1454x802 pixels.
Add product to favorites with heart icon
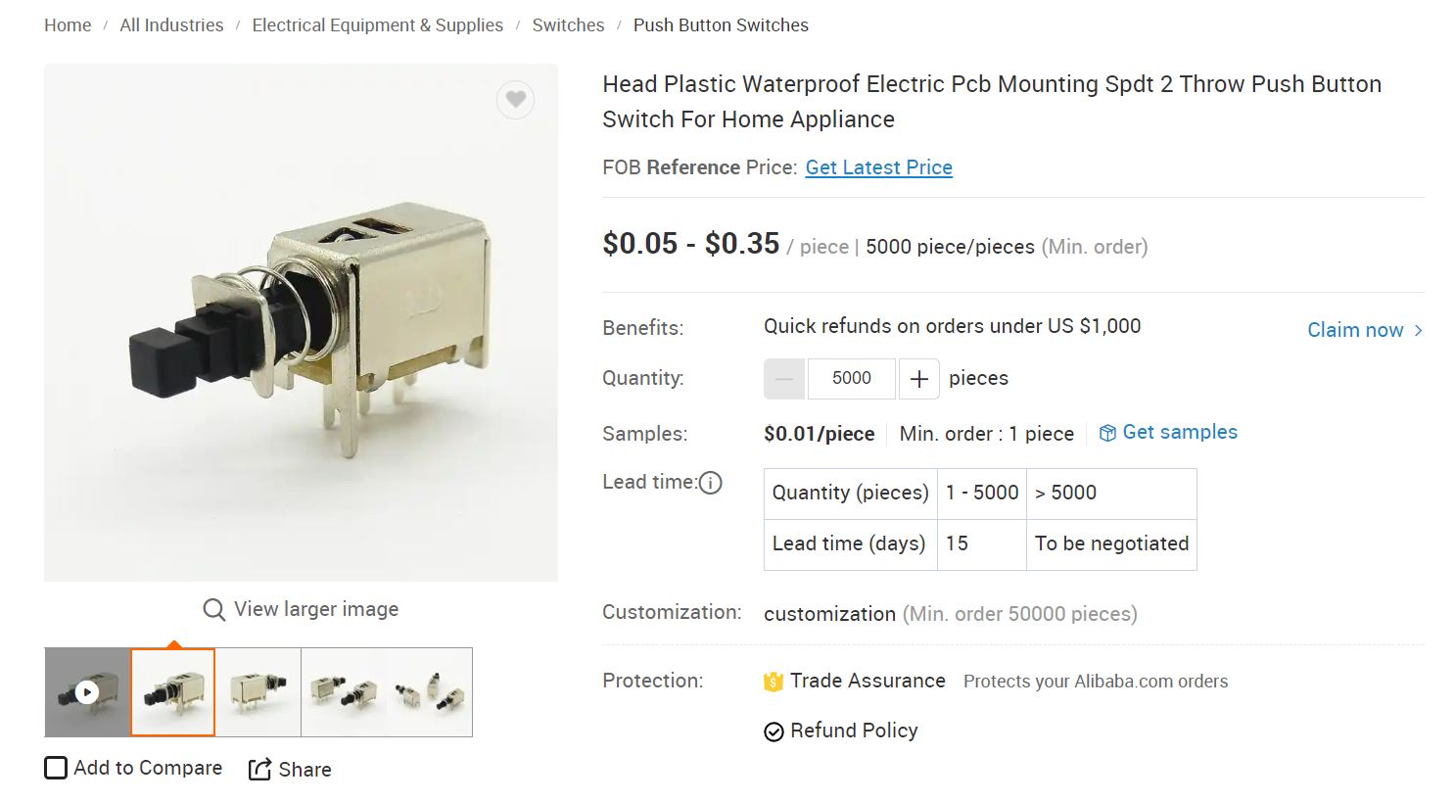[515, 99]
